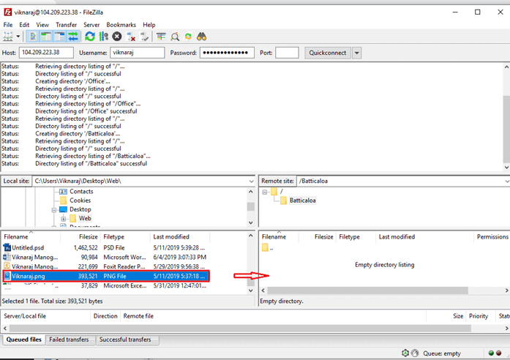Click the Port input field
The image size is (510, 360).
(287, 53)
